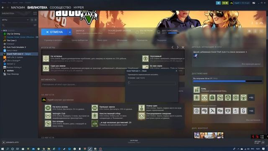This screenshot has width=268, height=151.
Task: Expand +11 locked achievements
Action: click(251, 111)
